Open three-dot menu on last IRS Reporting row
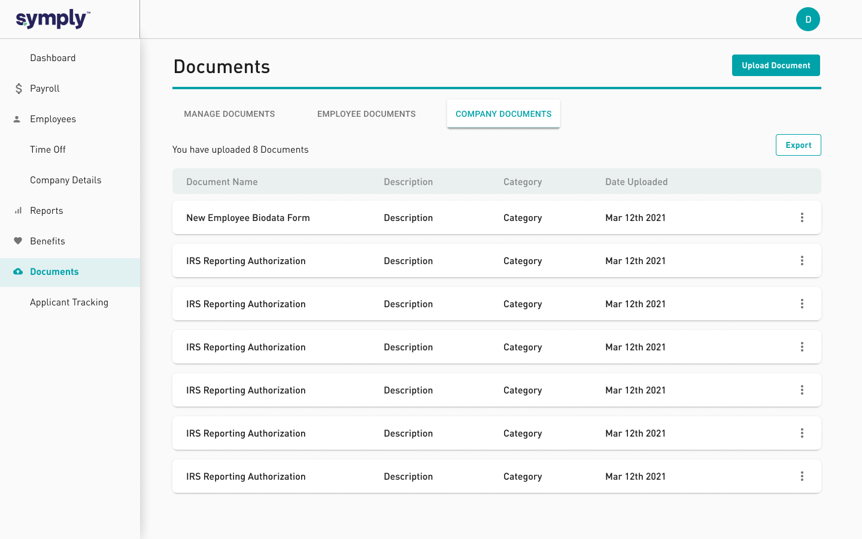This screenshot has width=862, height=539. 802,476
